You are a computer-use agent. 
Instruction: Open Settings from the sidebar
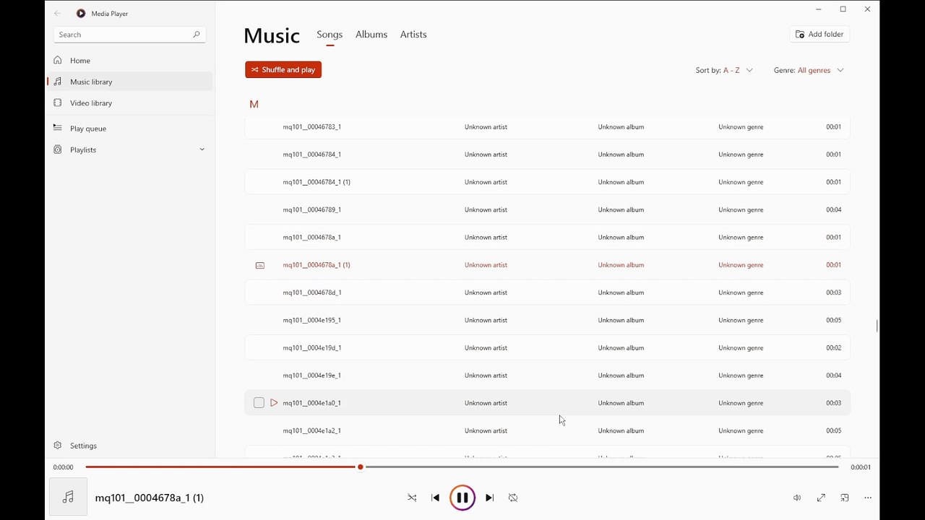pos(129,446)
